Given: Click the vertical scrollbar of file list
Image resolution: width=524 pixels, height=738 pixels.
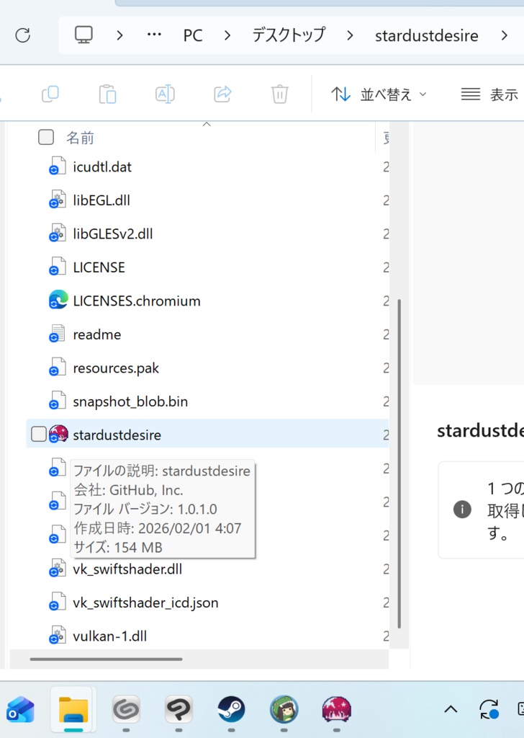Looking at the screenshot, I should pos(399,463).
